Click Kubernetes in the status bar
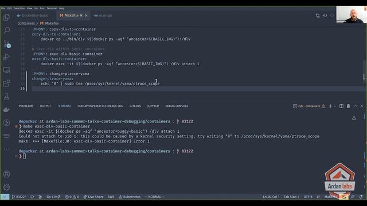The image size is (367, 206). 130,197
